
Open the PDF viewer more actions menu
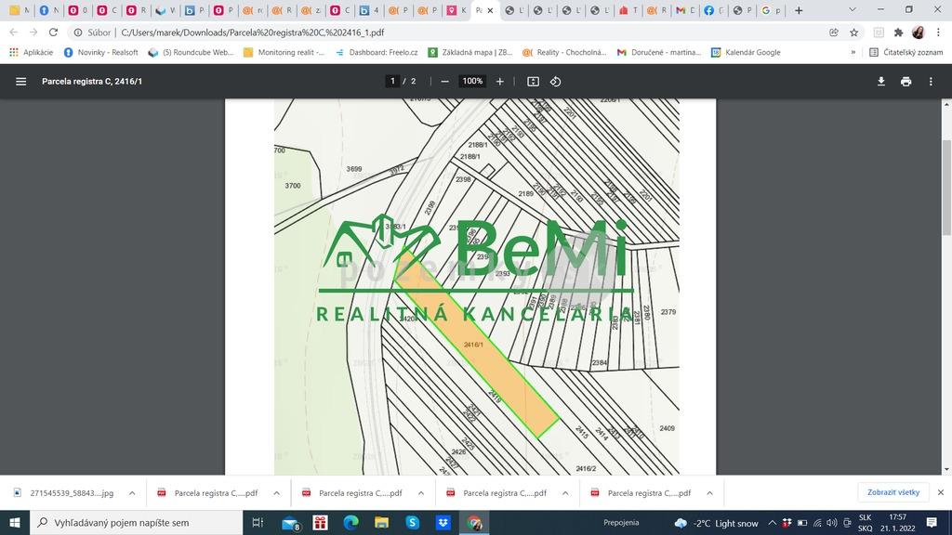point(931,82)
